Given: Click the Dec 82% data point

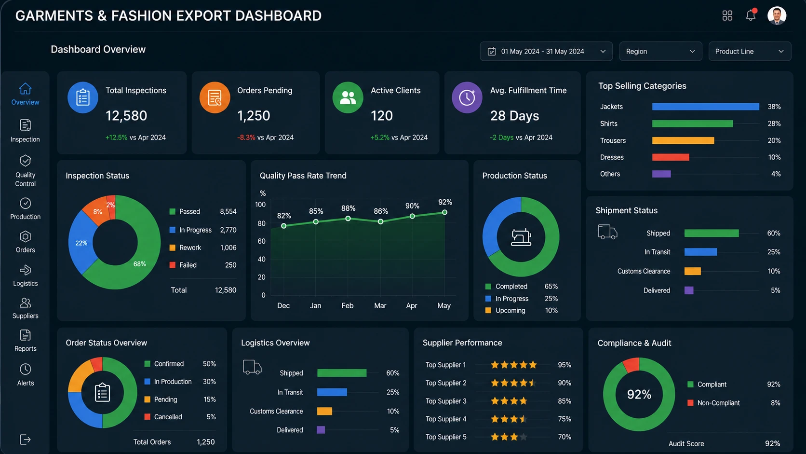Looking at the screenshot, I should (283, 226).
